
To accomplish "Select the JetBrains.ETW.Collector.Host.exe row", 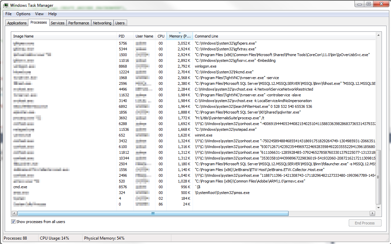I will 194,170.
